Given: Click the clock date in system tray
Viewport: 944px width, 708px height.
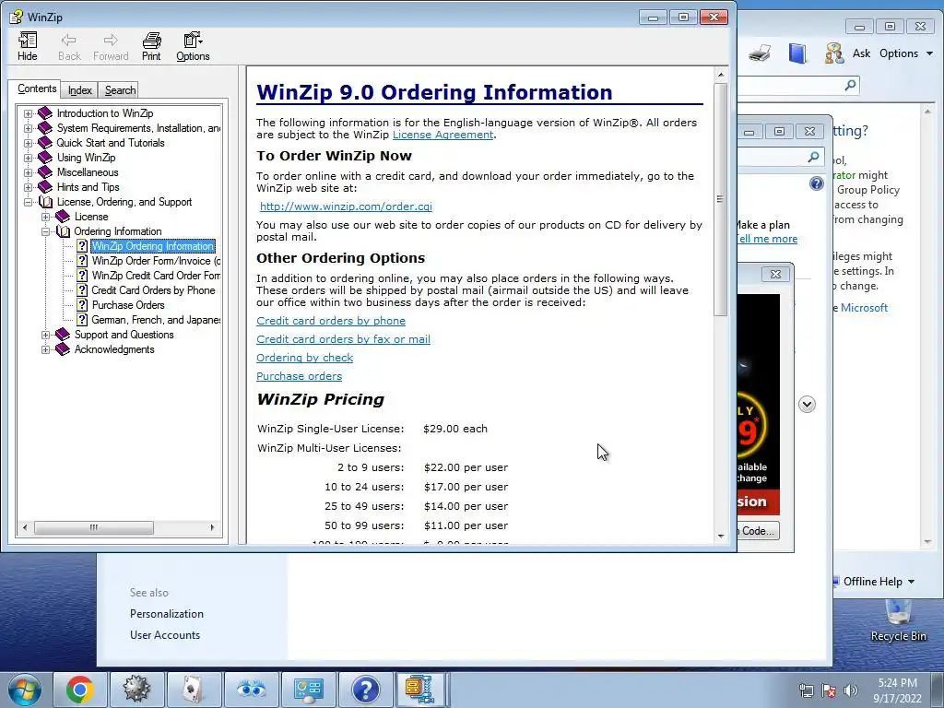Looking at the screenshot, I should pyautogui.click(x=897, y=690).
